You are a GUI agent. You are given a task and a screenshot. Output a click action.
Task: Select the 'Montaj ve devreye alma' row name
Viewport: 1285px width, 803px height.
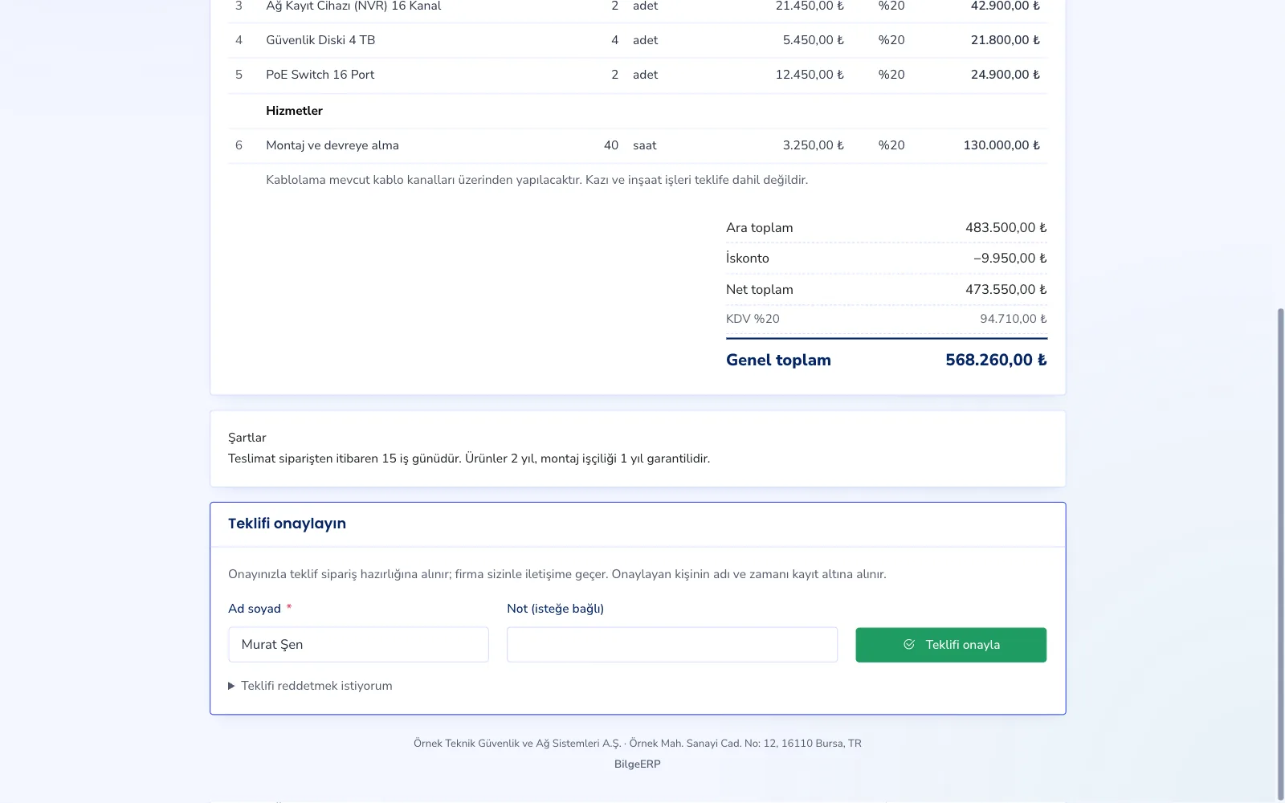(332, 145)
